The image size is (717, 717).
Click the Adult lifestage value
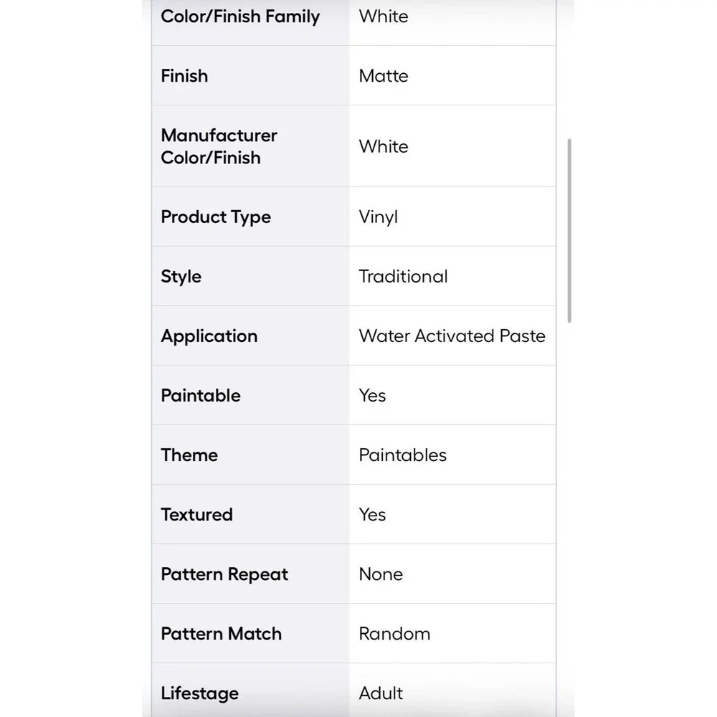(381, 693)
